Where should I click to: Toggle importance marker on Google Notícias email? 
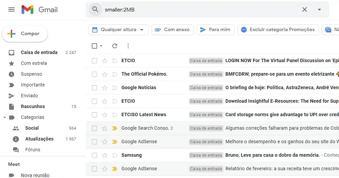click(115, 88)
